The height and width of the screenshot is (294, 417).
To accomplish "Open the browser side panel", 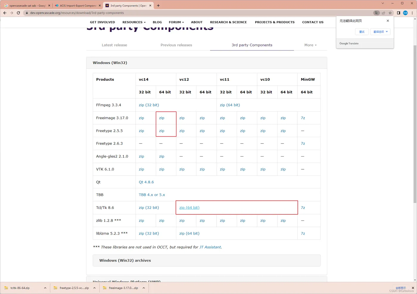I will point(399,13).
